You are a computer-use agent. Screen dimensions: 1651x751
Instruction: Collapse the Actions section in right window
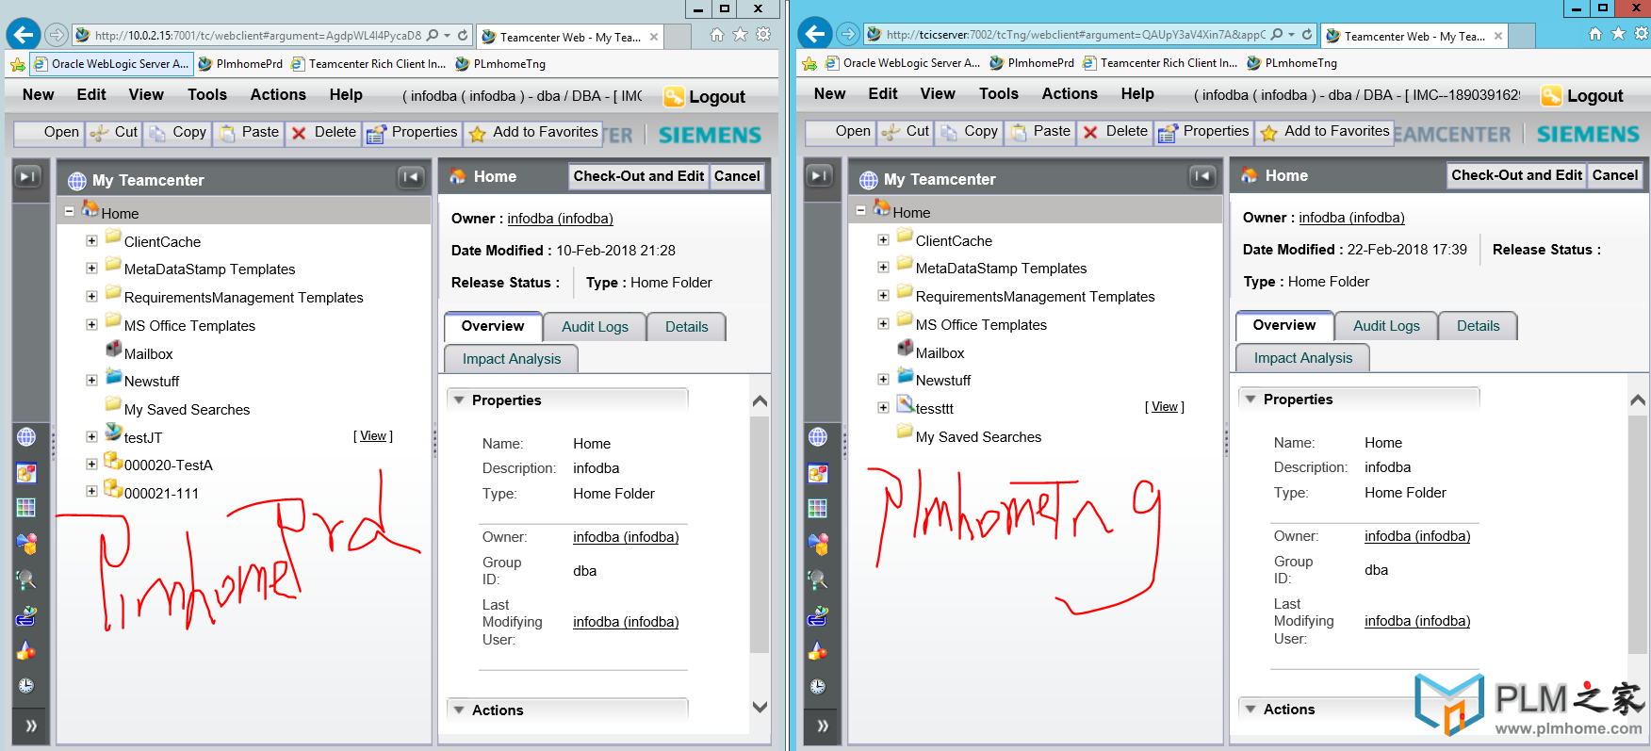tap(1251, 710)
